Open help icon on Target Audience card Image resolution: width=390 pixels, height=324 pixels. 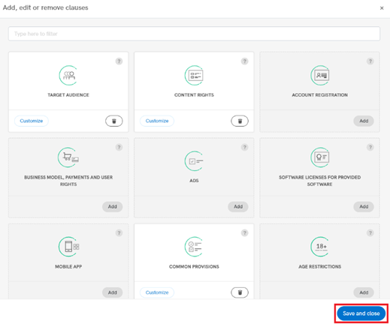click(119, 61)
